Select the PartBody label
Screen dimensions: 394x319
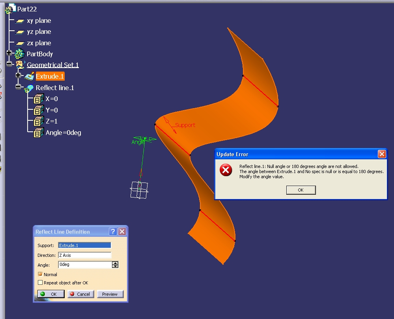[40, 54]
